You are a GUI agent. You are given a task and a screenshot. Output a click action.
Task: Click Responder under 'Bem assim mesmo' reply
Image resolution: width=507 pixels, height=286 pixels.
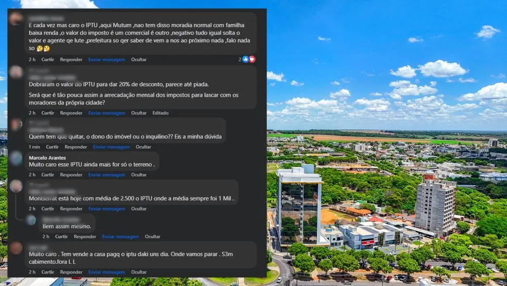[85, 236]
